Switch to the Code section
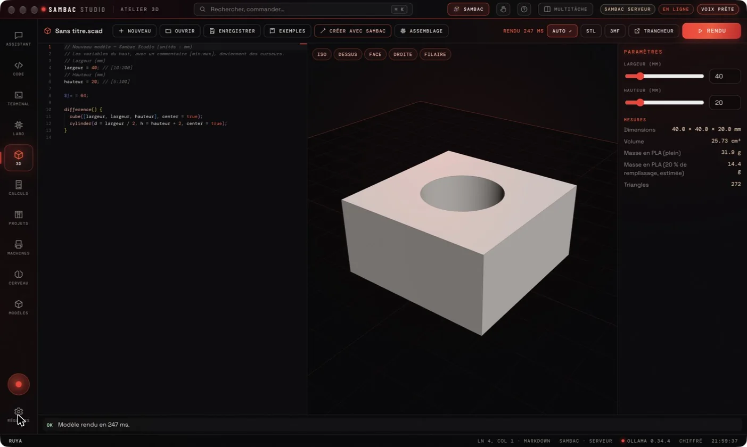747x447 pixels. click(19, 69)
